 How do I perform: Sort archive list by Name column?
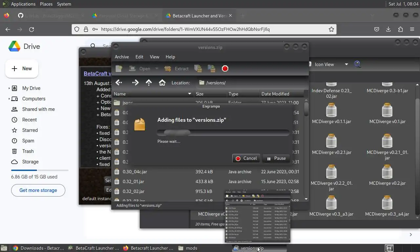(x=153, y=94)
